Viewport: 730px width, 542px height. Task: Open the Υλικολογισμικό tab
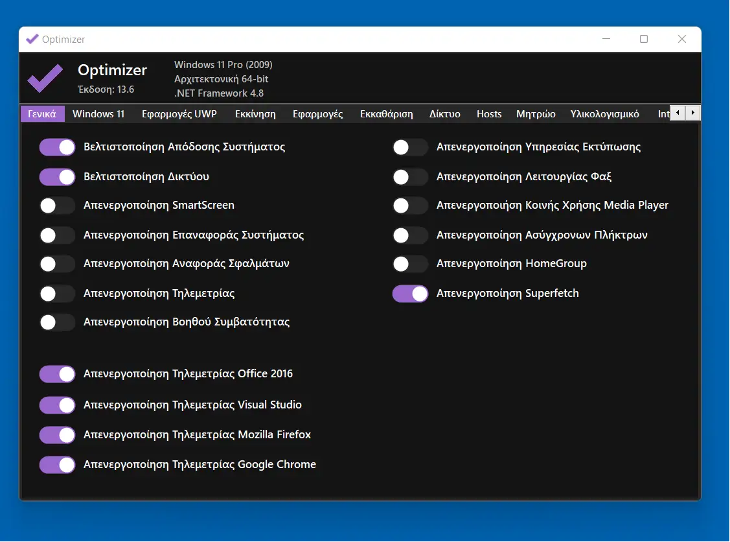(x=605, y=113)
